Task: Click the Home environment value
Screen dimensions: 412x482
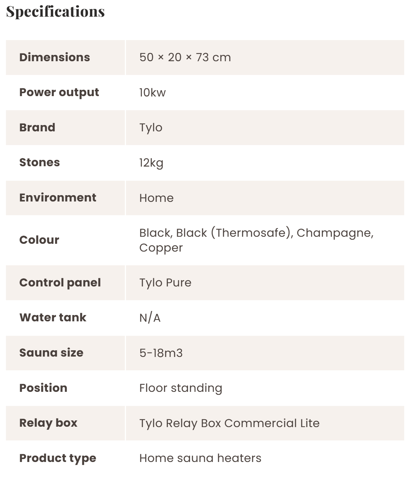Action: point(156,198)
